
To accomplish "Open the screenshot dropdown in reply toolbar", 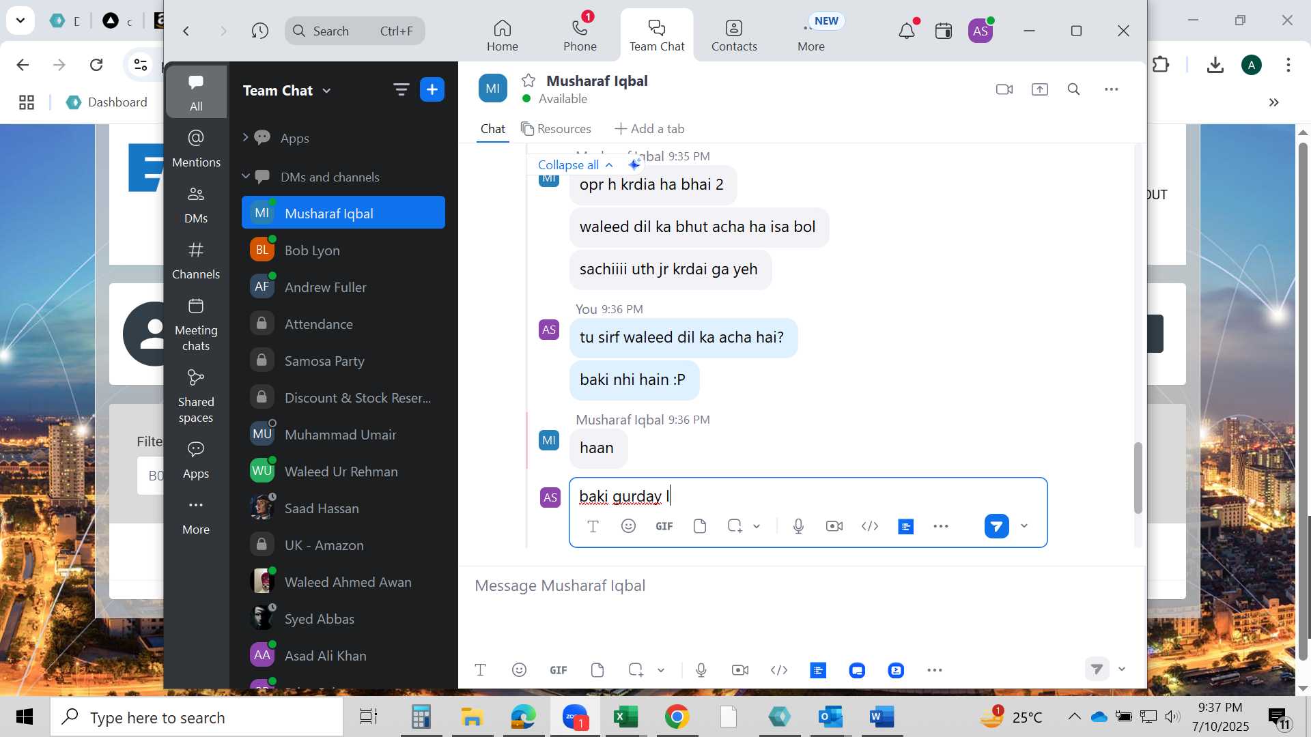I will [x=757, y=526].
